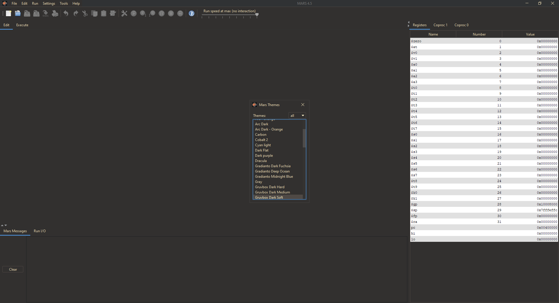559x303 pixels.
Task: Choose the Cobalt 2 theme
Action: [x=278, y=140]
